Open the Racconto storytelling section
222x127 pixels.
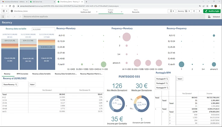click(x=136, y=11)
